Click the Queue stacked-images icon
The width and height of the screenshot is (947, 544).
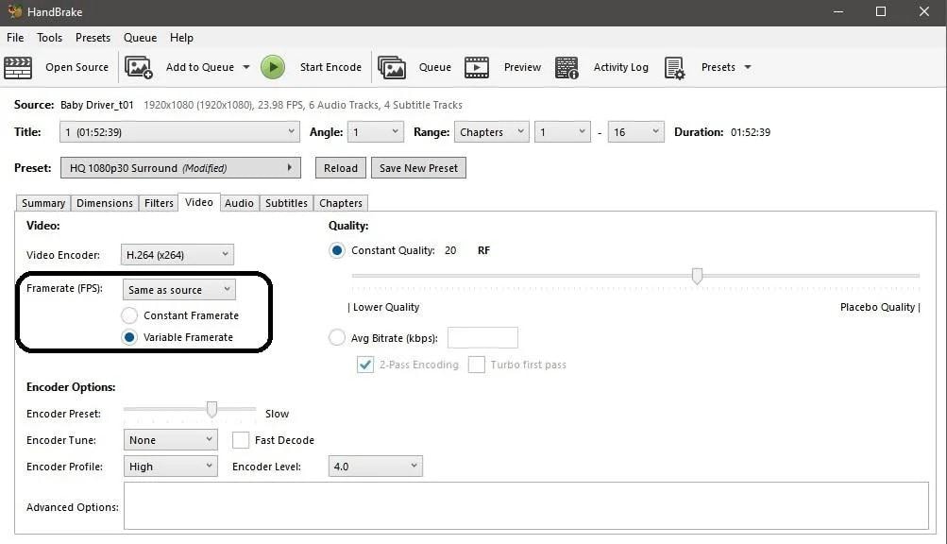coord(392,67)
